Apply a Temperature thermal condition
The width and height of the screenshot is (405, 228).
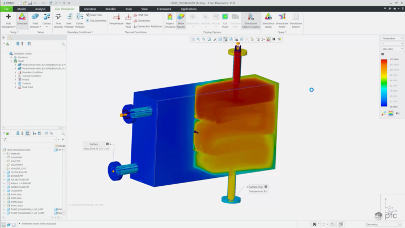[x=116, y=20]
